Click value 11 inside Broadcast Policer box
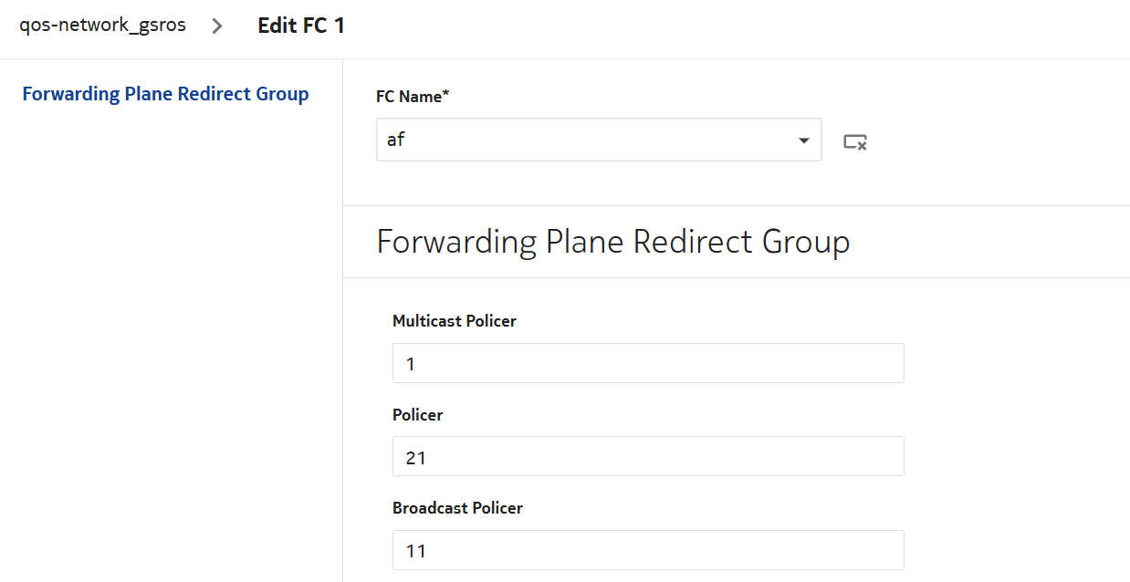 [415, 551]
